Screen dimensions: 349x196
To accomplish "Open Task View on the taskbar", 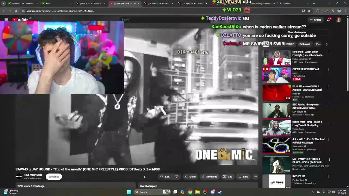I will (175, 192).
